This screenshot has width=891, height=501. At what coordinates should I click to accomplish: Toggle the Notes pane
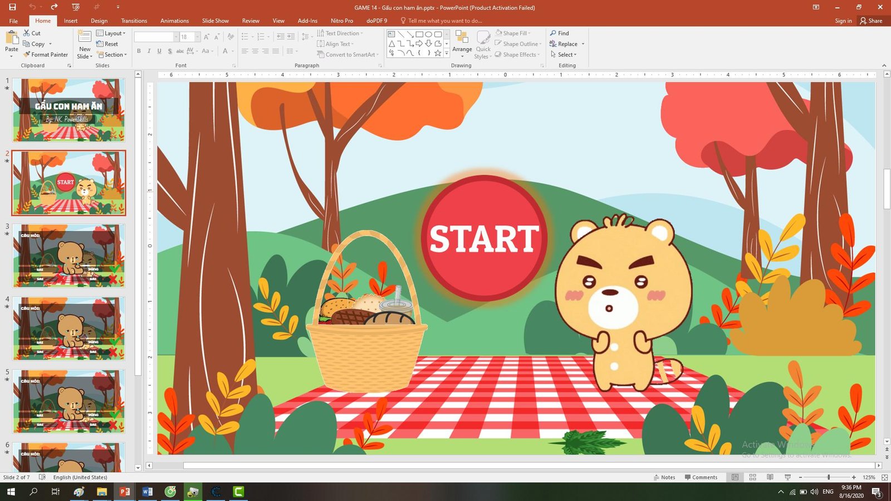point(664,477)
